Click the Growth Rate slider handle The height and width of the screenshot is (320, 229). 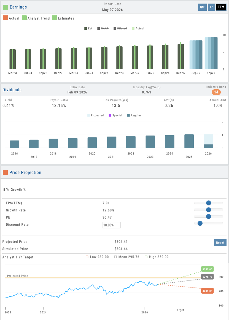point(208,210)
